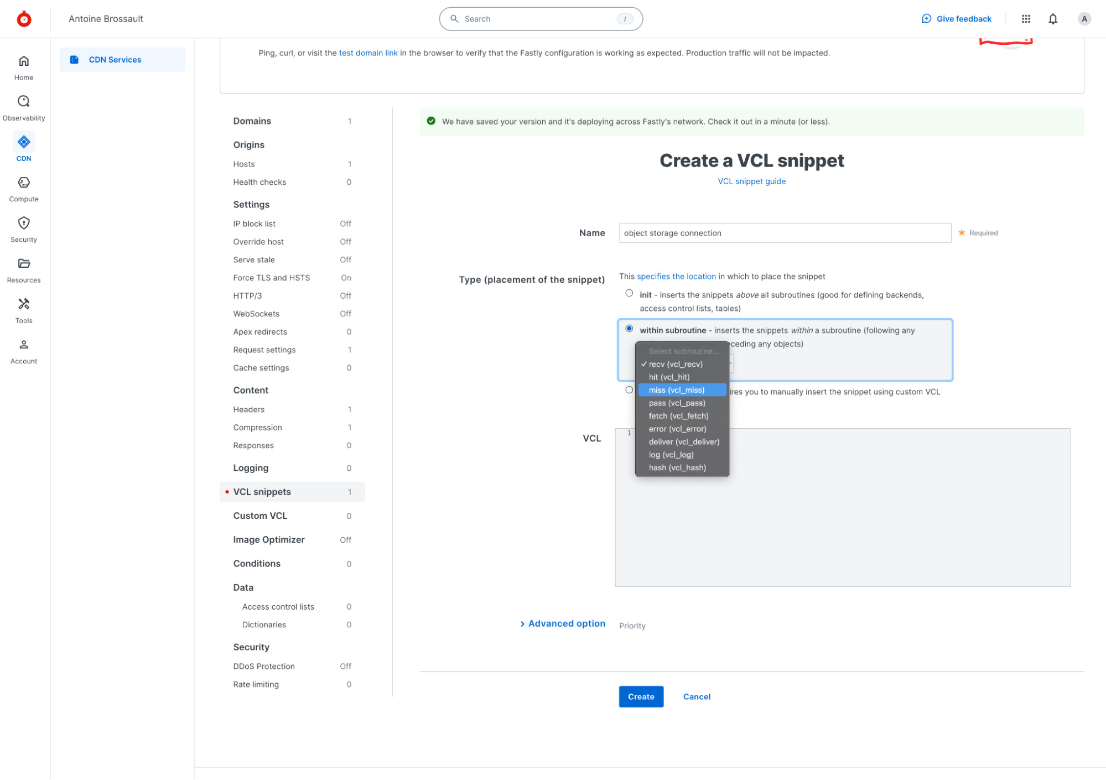Open the Tools sidebar icon
This screenshot has height=780, width=1106.
[x=24, y=304]
